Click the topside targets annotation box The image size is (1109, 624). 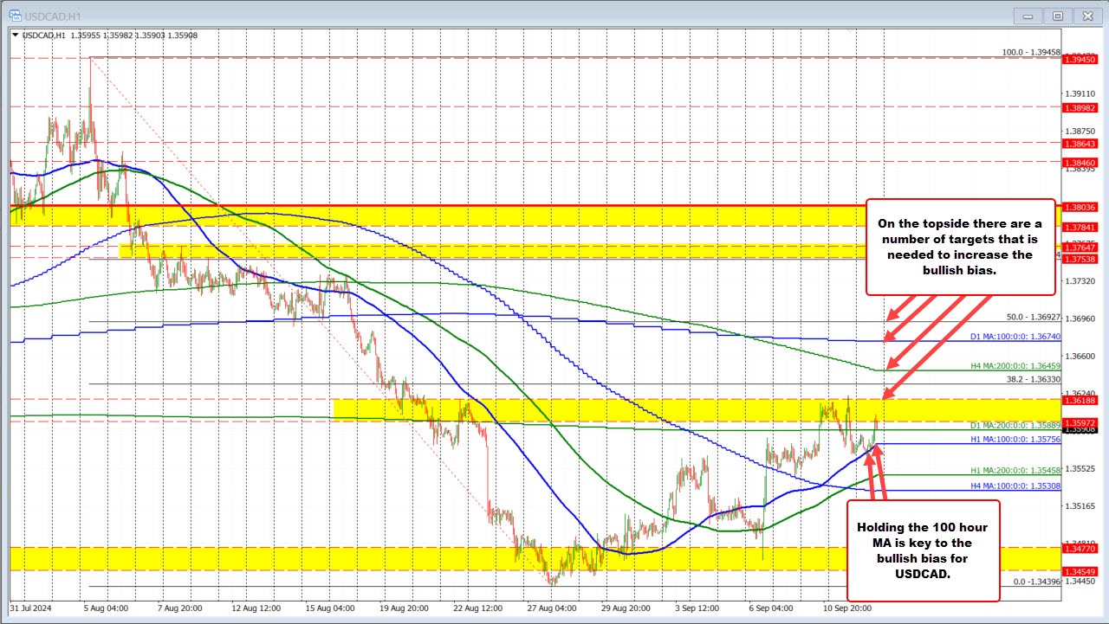(960, 246)
